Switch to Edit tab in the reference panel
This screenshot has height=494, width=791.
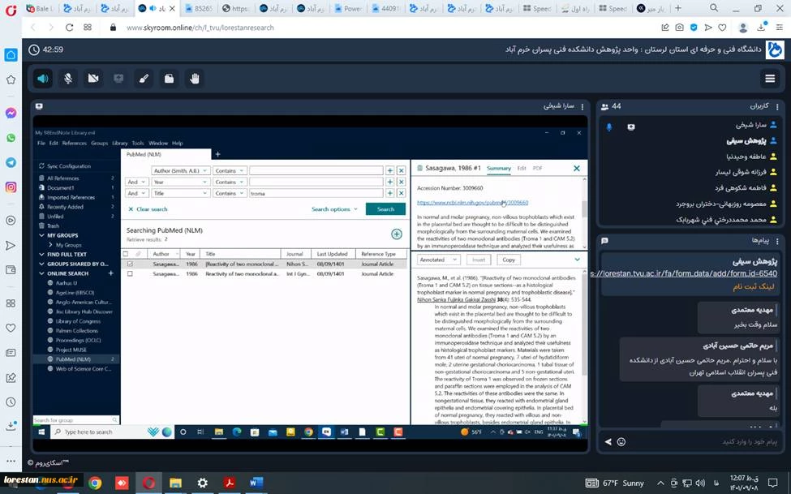[522, 168]
